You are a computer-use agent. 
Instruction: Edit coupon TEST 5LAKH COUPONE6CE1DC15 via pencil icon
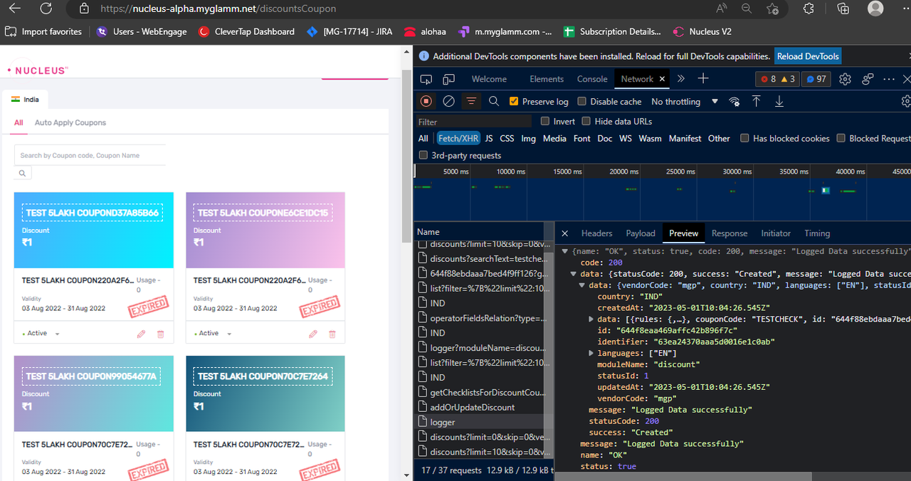pos(313,334)
